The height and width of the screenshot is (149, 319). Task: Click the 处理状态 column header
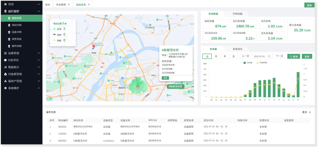click(x=264, y=120)
